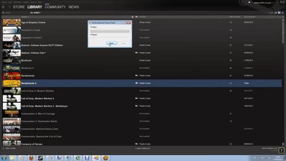Image resolution: width=286 pixels, height=161 pixels.
Task: Click the Borderlands 2 cloud sync icon
Action: 136,83
